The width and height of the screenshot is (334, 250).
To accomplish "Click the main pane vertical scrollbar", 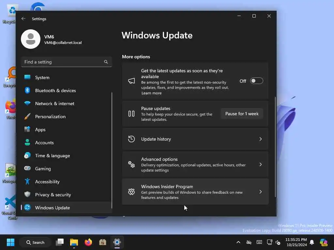I will pyautogui.click(x=275, y=147).
